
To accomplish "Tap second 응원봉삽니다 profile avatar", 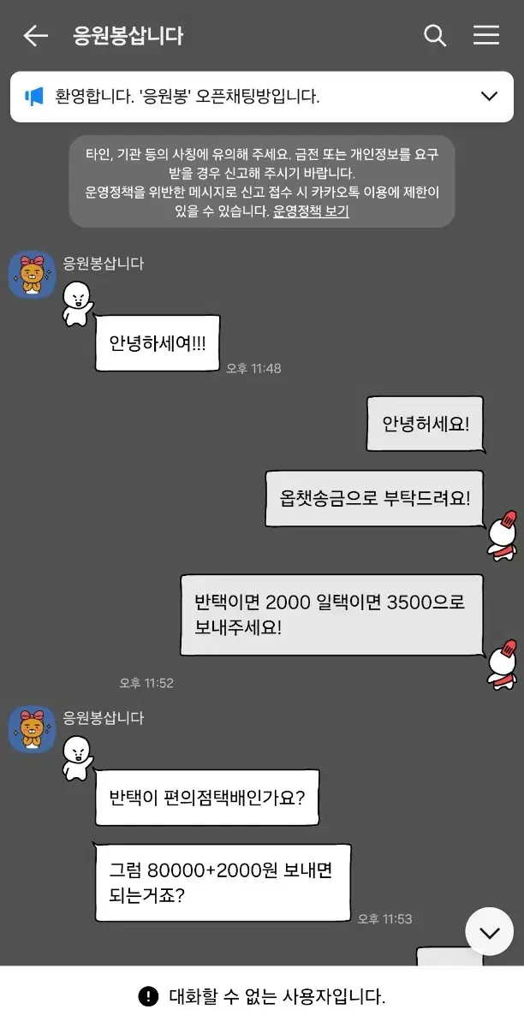I will 32,729.
